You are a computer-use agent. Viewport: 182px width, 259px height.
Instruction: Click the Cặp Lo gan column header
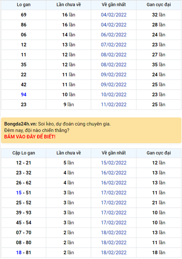pos(24,153)
